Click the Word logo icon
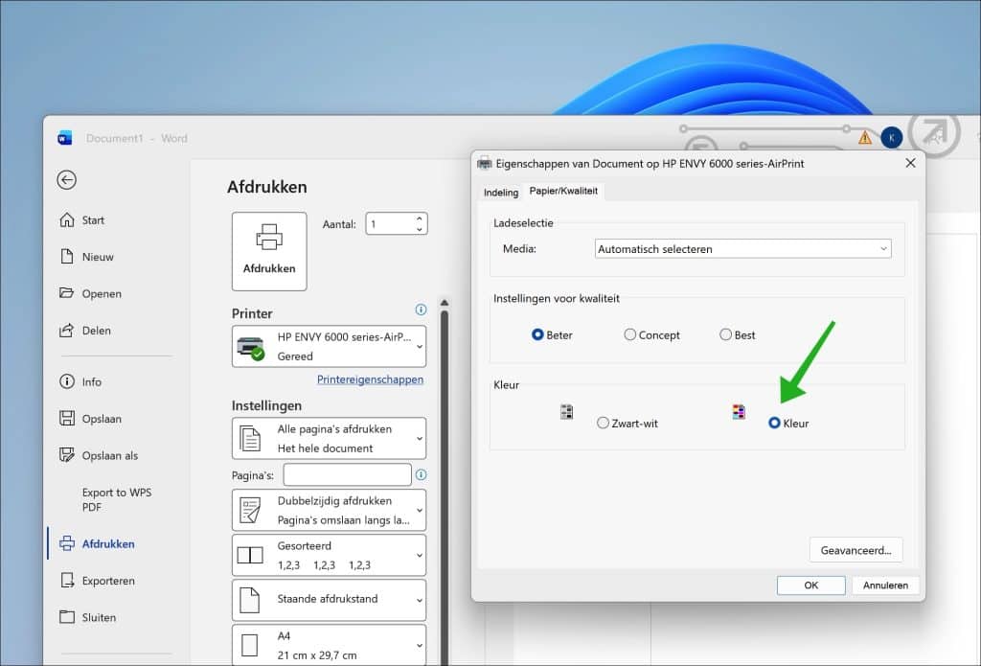 tap(64, 138)
